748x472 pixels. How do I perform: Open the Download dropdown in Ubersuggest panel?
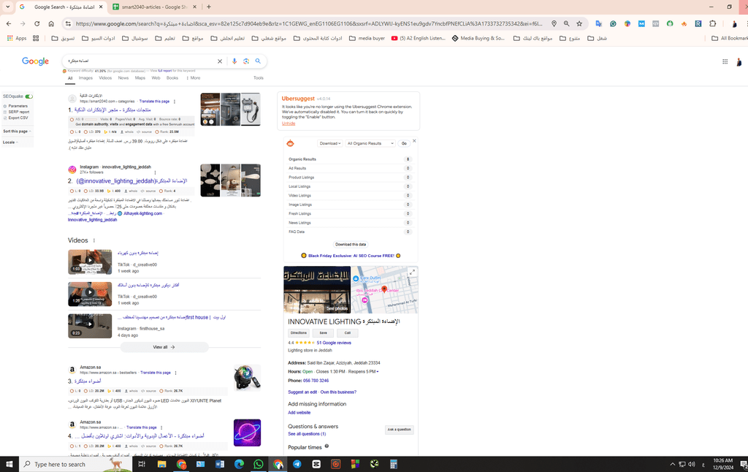(330, 143)
